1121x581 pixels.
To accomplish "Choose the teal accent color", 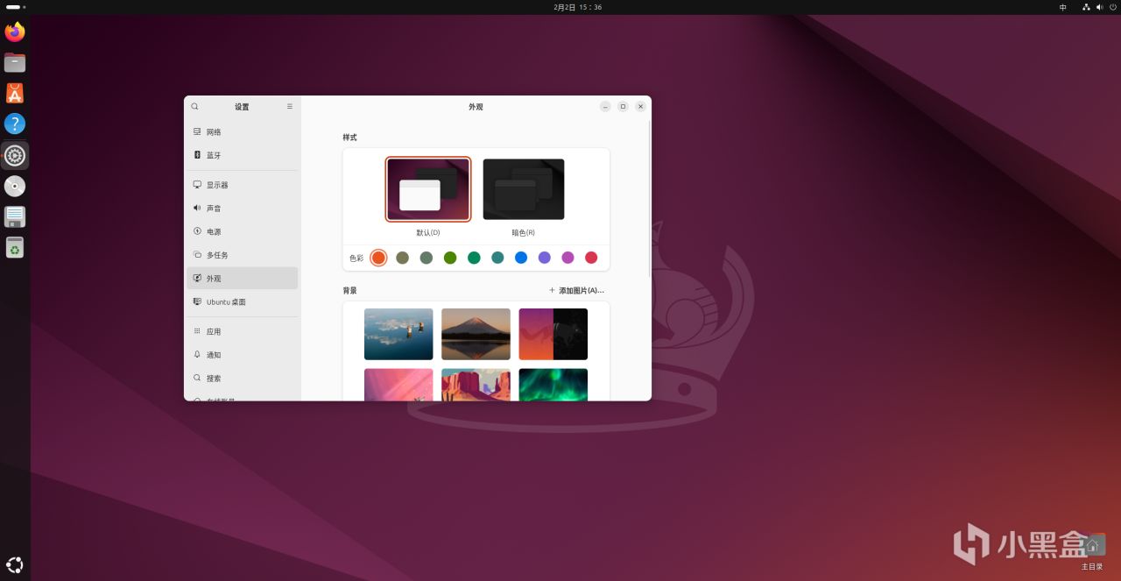I will tap(497, 258).
